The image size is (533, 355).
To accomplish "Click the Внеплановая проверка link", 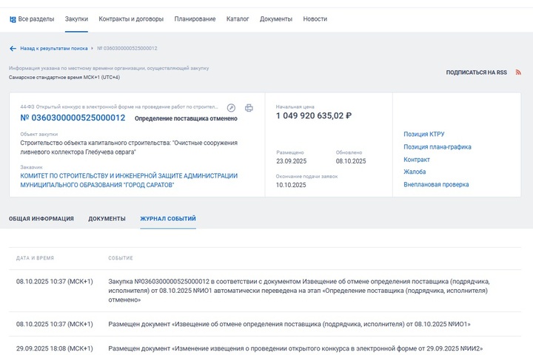I will click(435, 185).
